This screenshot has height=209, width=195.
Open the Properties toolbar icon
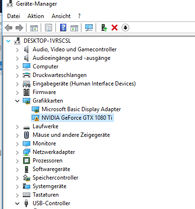click(x=49, y=28)
